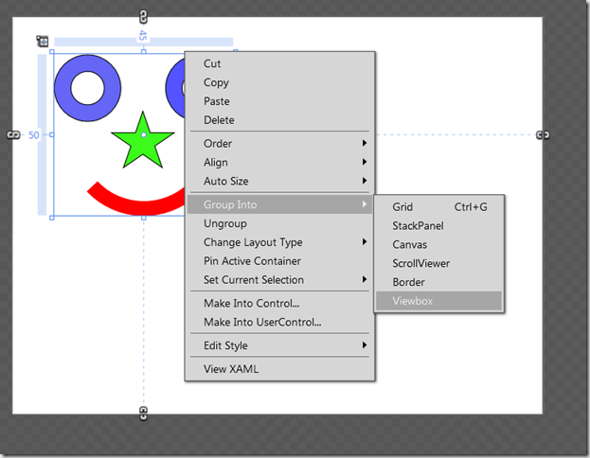590x458 pixels.
Task: Click the bottom-center selection resize handle
Action: (143, 218)
